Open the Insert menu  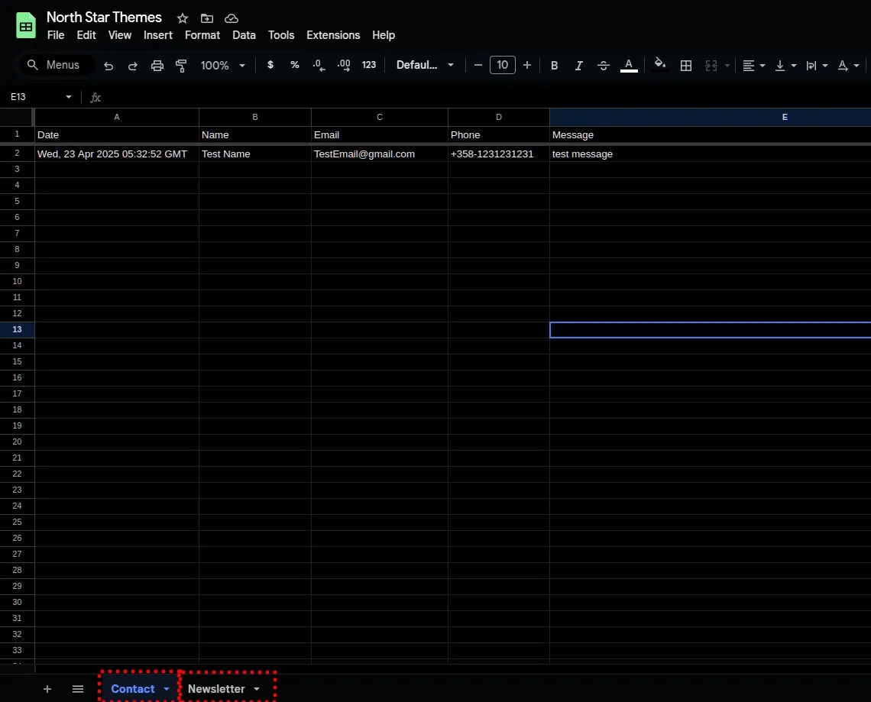(x=157, y=35)
